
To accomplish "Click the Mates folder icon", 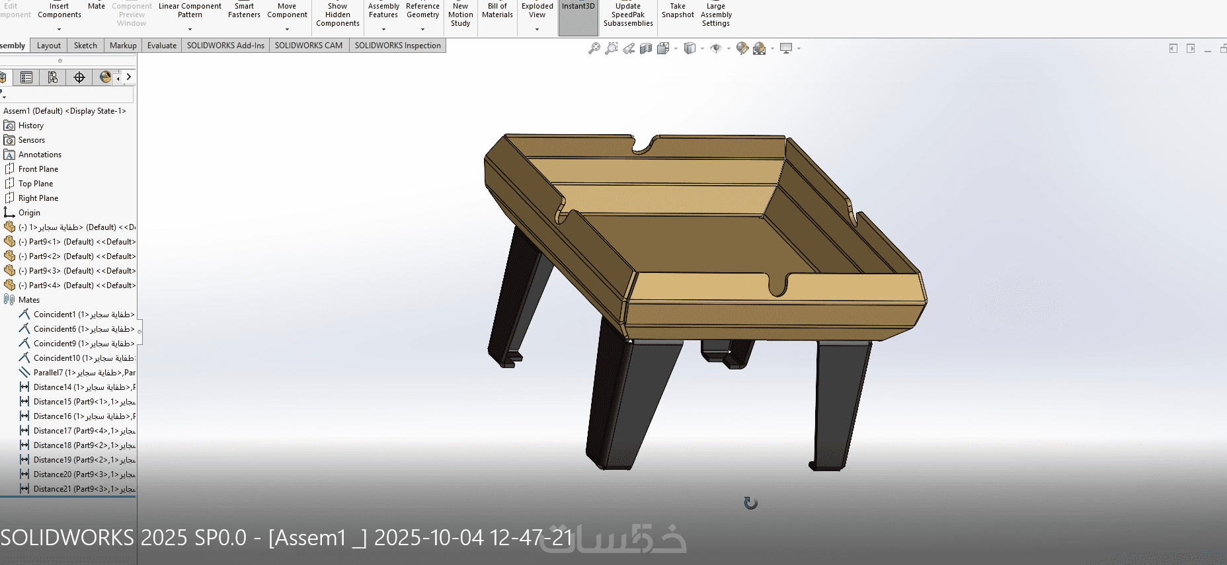I will click(9, 300).
